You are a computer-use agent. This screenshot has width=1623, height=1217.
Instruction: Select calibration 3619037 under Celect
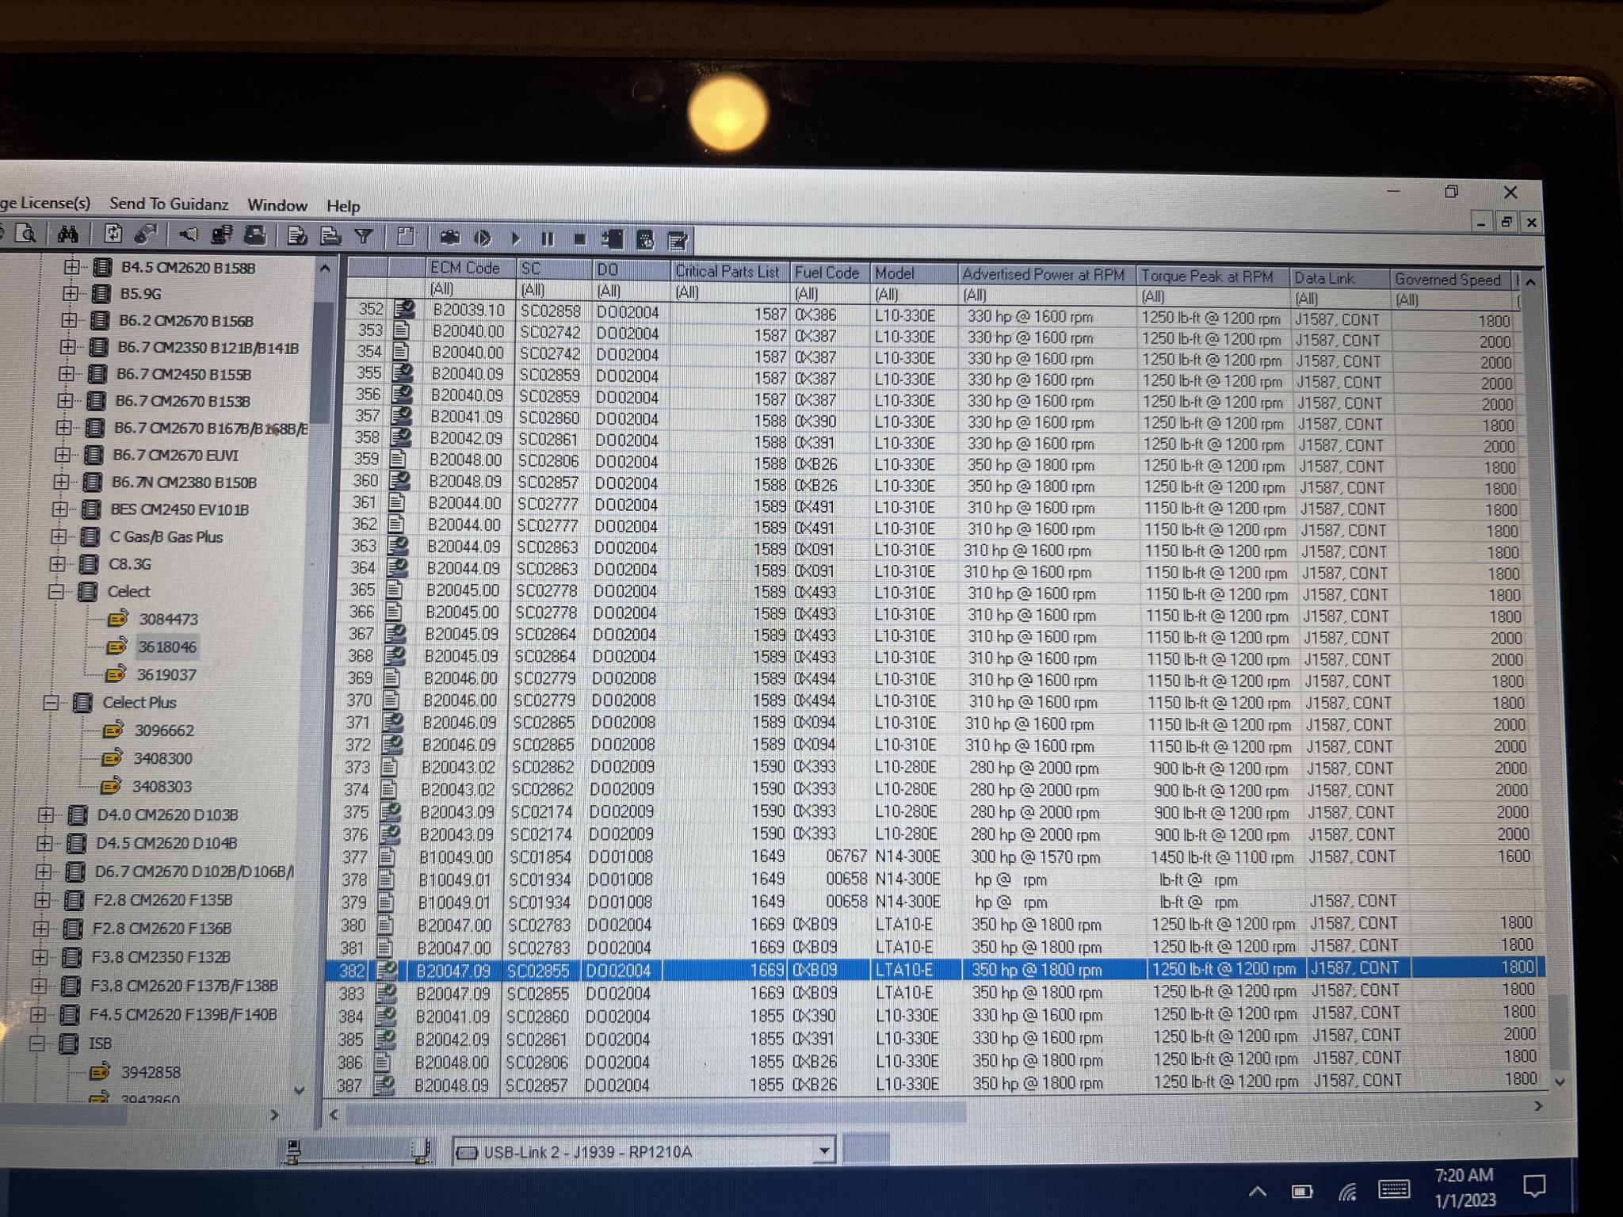click(x=166, y=675)
